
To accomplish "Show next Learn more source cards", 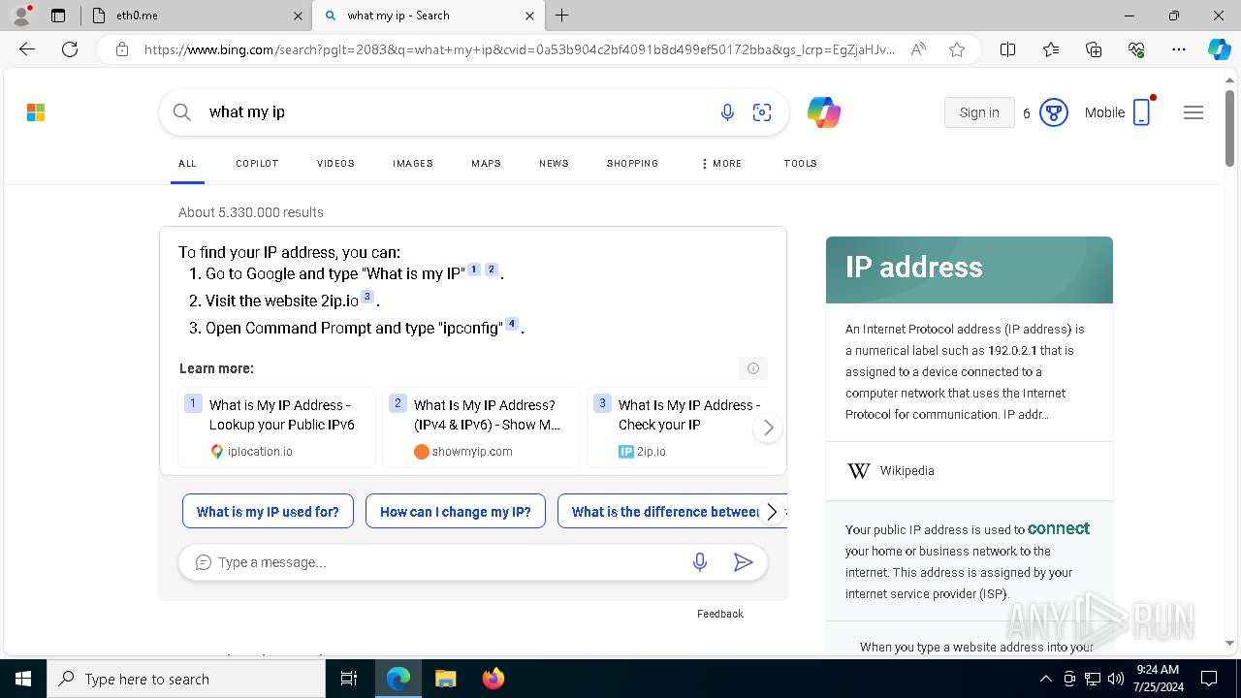I will [768, 428].
